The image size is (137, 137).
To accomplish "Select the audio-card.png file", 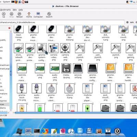I will (54, 68).
